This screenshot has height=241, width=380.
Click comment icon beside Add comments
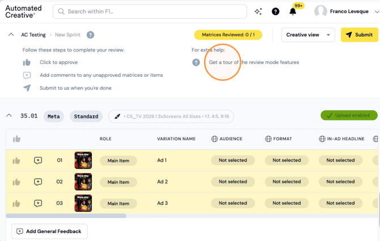tap(27, 75)
